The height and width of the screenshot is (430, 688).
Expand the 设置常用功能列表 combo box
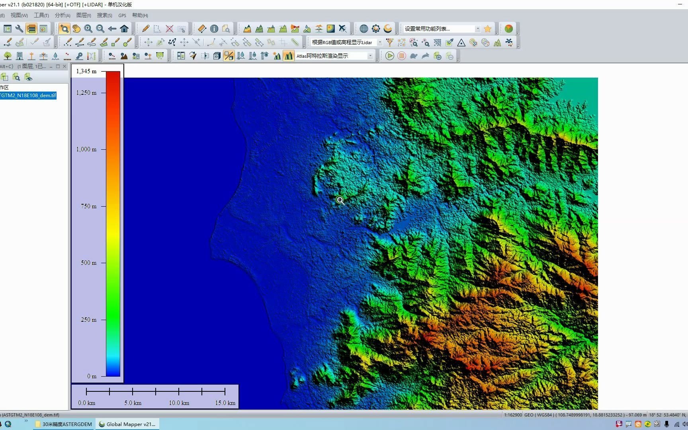coord(478,29)
